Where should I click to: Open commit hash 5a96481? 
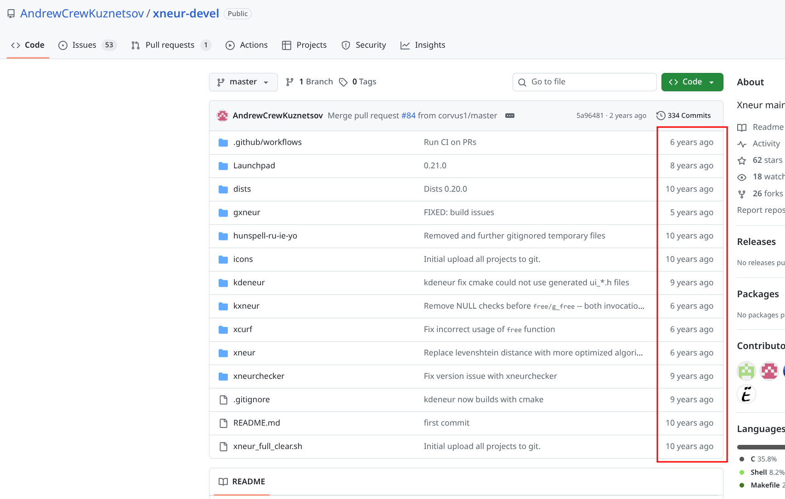click(x=590, y=116)
